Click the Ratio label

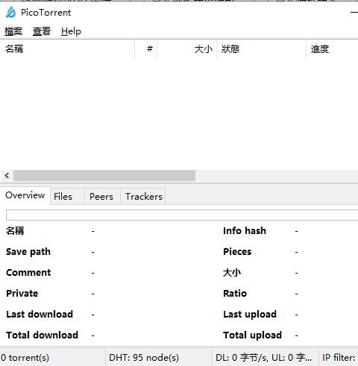pos(235,294)
